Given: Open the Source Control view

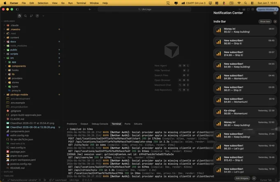Looking at the screenshot, I should pyautogui.click(x=31, y=16).
